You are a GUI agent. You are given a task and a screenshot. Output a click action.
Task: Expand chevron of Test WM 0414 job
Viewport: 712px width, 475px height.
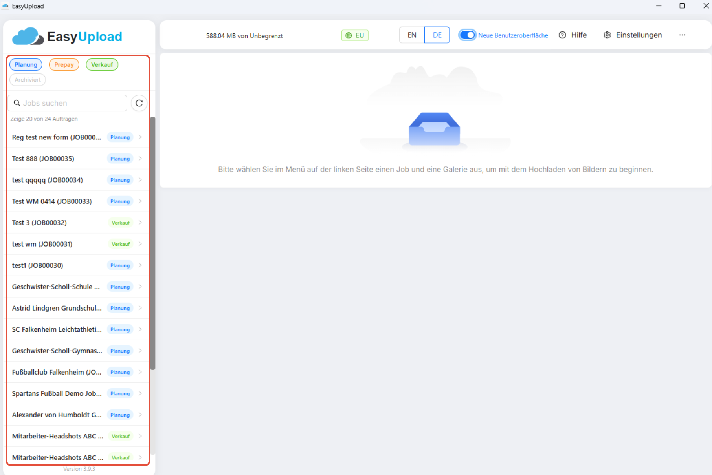[140, 201]
